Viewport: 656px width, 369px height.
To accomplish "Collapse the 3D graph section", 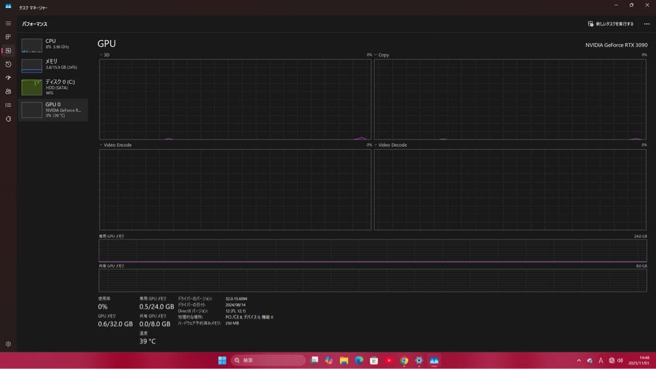I will coord(100,55).
